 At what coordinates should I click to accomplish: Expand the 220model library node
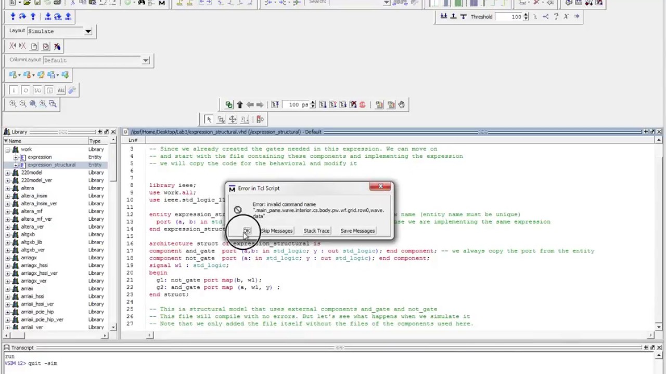point(8,172)
